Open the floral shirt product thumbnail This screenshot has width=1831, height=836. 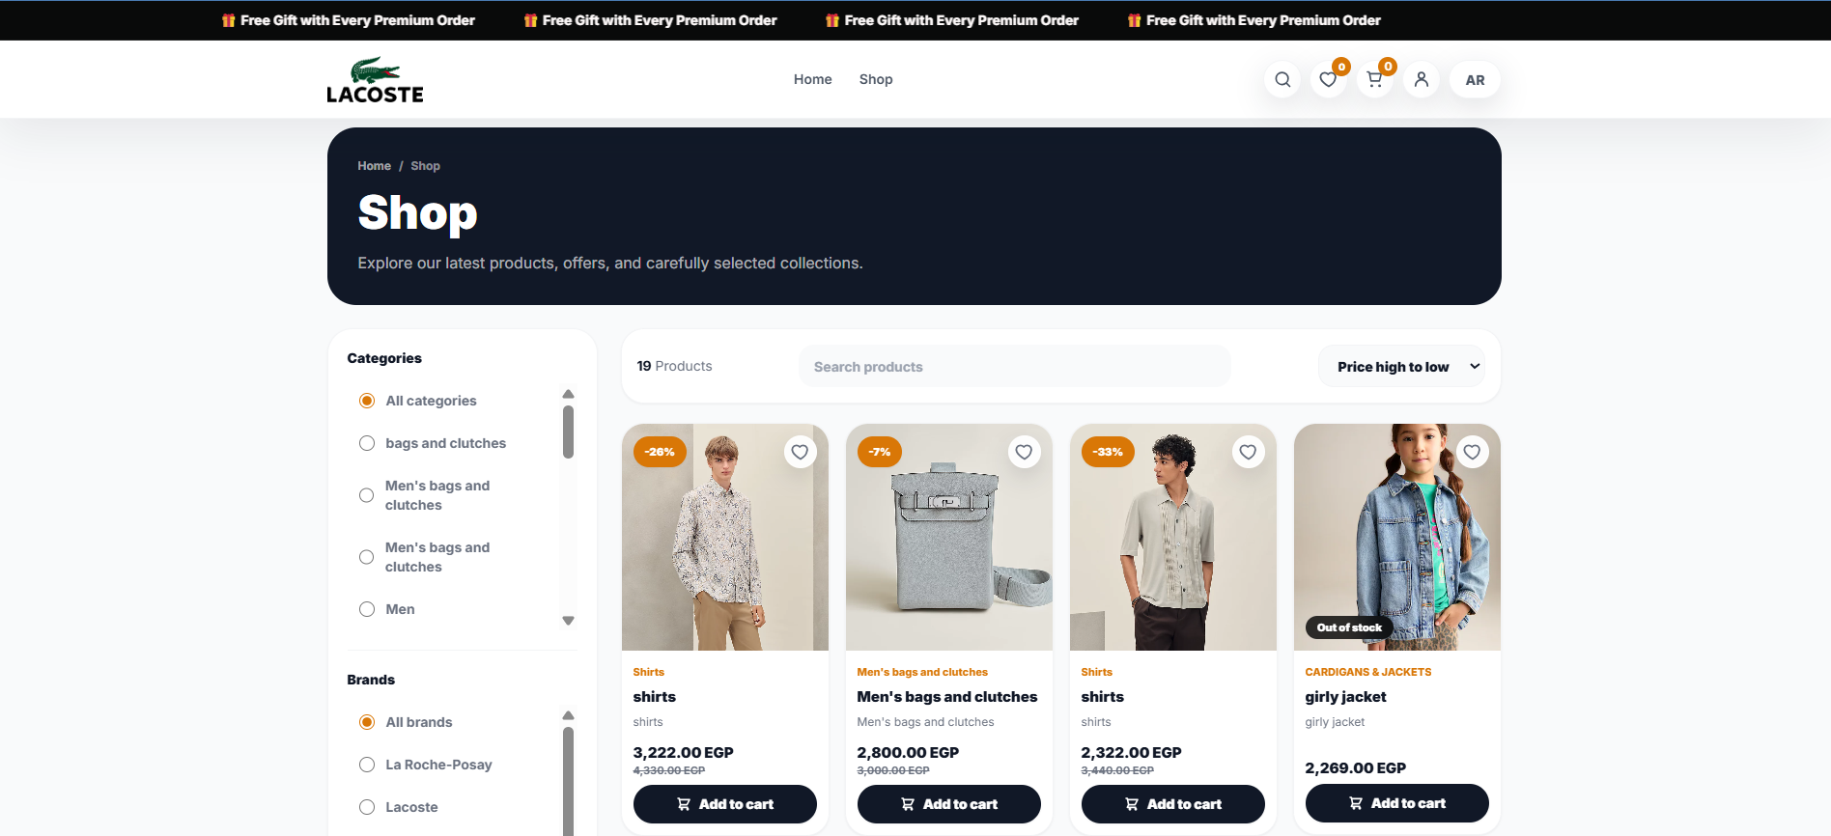724,537
